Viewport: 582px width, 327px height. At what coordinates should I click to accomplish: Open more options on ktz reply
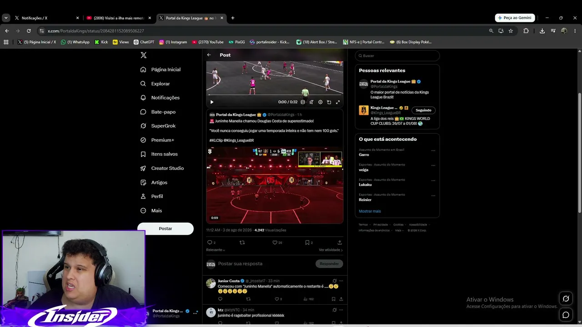pos(341,310)
